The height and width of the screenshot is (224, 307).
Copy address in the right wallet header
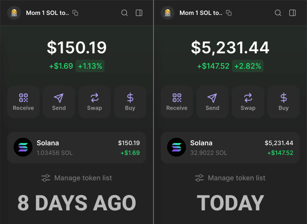(229, 13)
